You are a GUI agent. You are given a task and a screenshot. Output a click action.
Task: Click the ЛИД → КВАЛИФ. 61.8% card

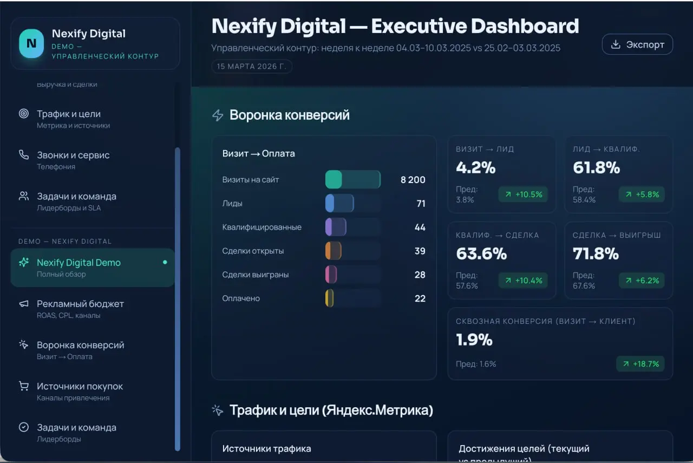click(619, 174)
